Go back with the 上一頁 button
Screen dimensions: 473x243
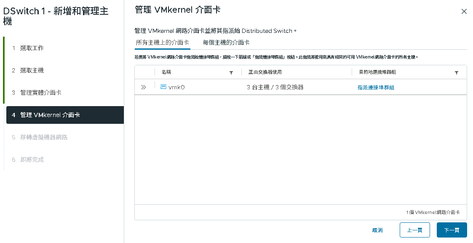pos(414,230)
